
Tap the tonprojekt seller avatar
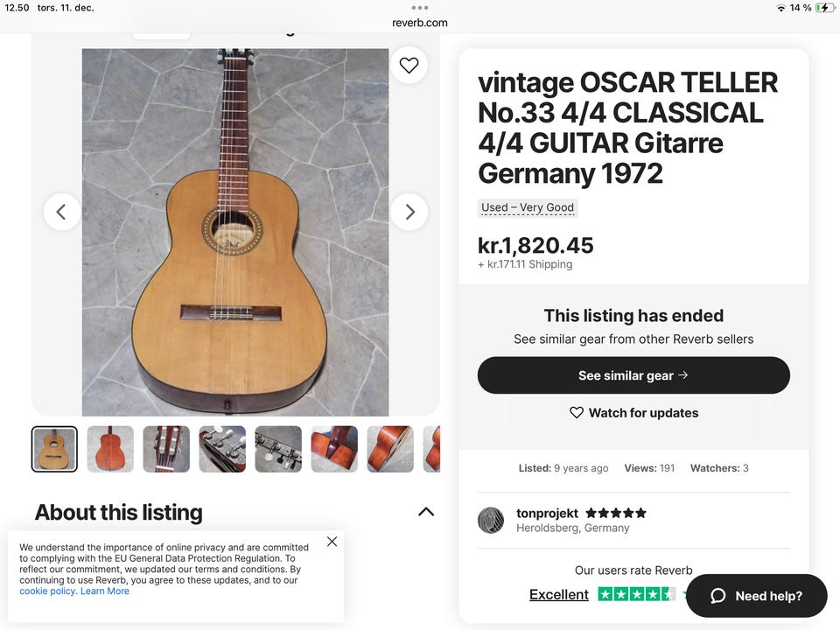(491, 521)
